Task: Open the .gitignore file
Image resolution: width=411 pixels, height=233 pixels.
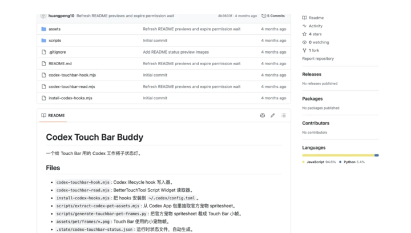Action: 57,52
